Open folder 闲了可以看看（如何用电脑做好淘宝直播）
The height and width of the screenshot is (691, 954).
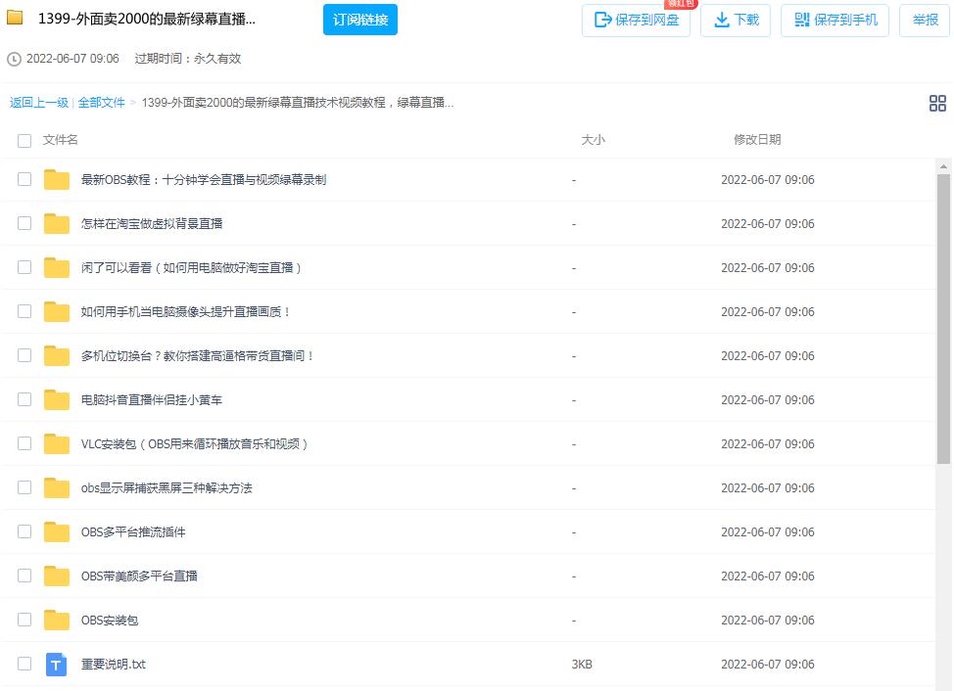click(x=192, y=268)
